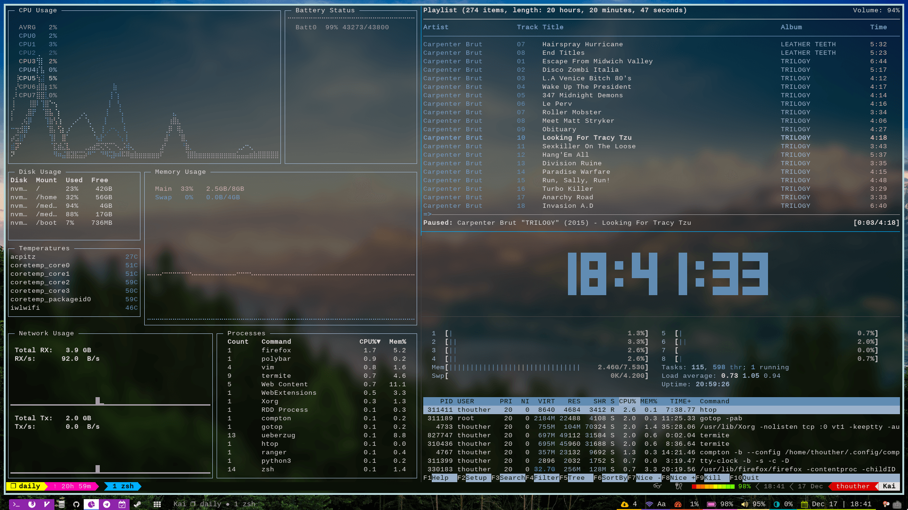Viewport: 908px width, 510px height.
Task: Switch to the Steam workspace icon
Action: (137, 504)
